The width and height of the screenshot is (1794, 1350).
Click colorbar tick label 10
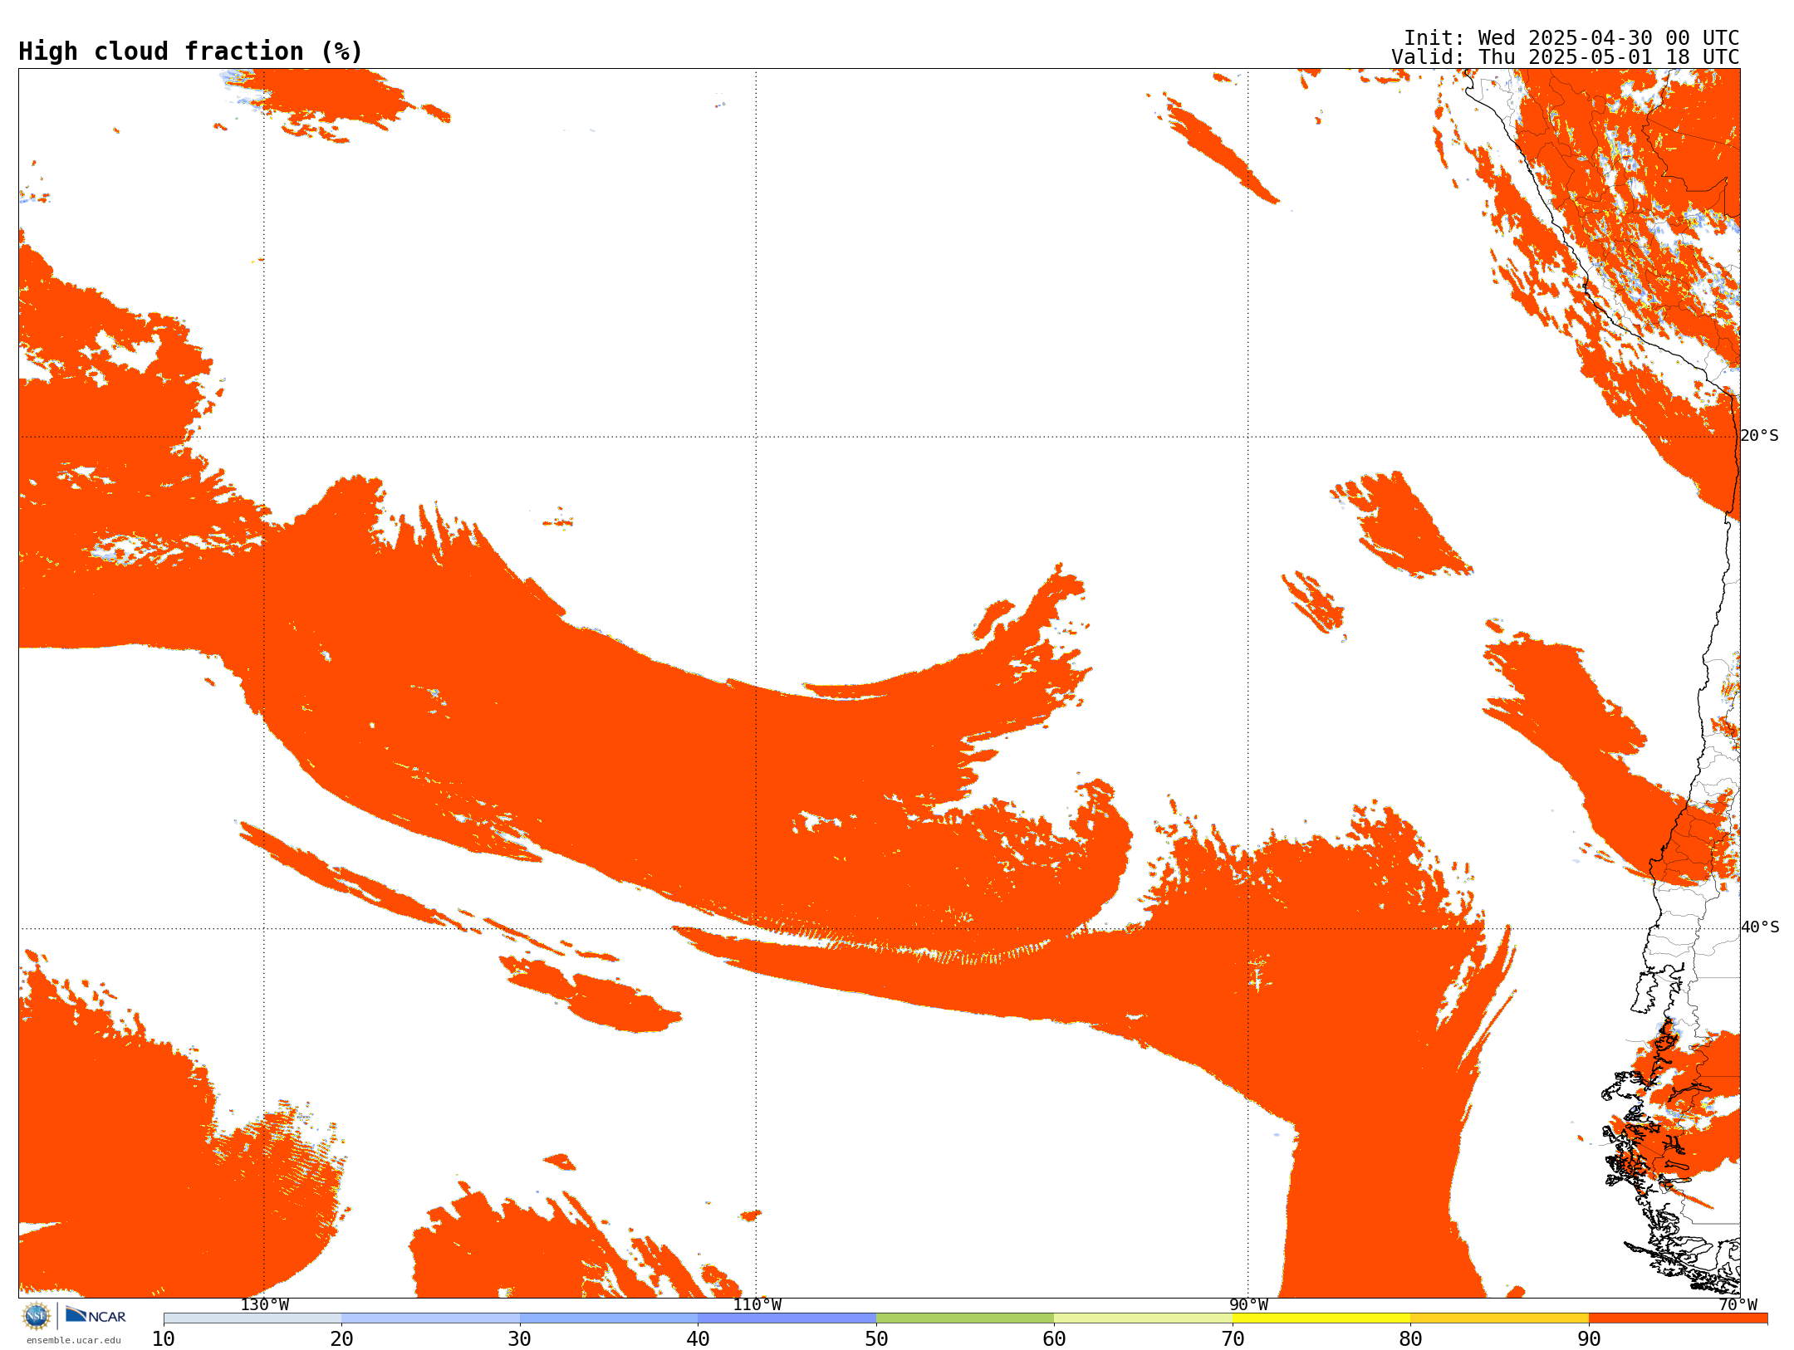(164, 1339)
